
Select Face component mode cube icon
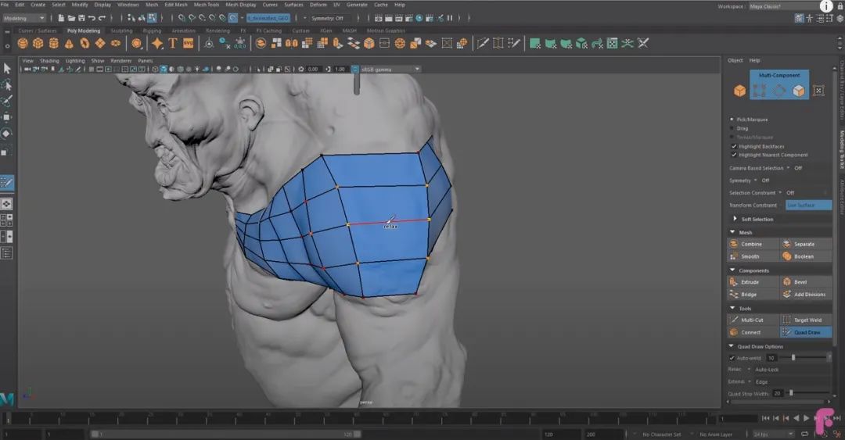click(x=799, y=91)
